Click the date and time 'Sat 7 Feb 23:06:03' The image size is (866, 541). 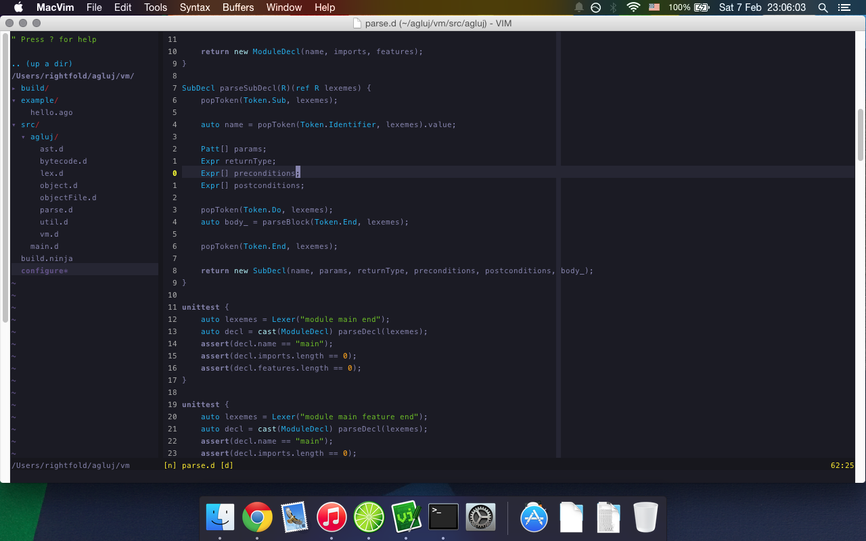(762, 7)
